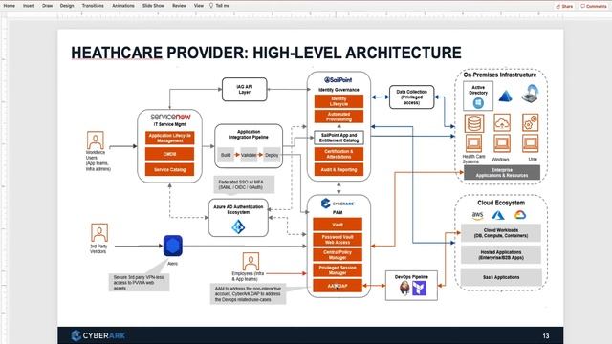Click the Hosted Applications box
Image resolution: width=612 pixels, height=344 pixels.
[501, 255]
